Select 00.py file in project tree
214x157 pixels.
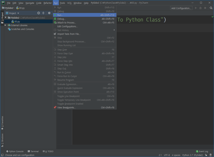tap(17, 21)
